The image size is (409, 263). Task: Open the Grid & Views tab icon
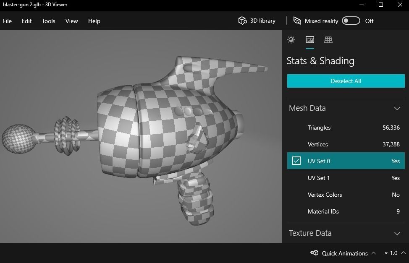tap(328, 39)
